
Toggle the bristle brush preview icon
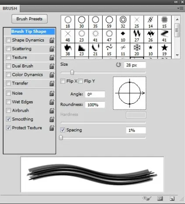pos(147,198)
